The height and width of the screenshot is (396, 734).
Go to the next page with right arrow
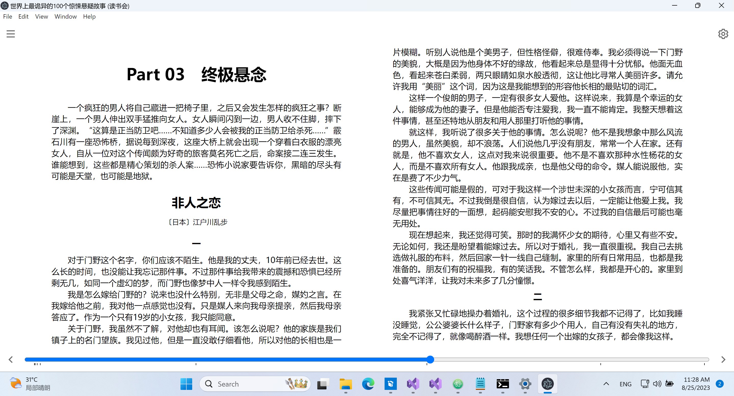tap(723, 359)
